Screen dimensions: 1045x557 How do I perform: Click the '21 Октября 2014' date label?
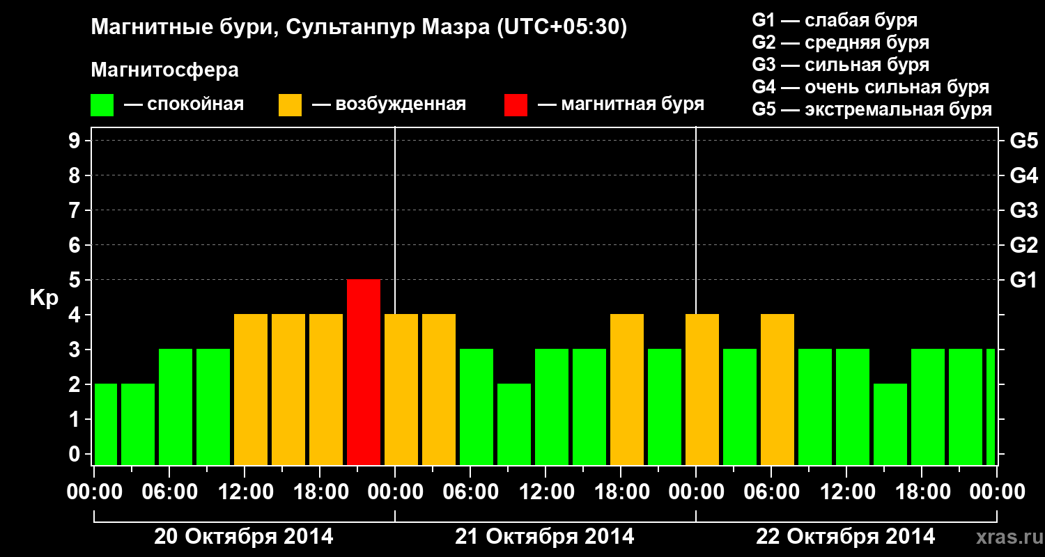pyautogui.click(x=545, y=537)
